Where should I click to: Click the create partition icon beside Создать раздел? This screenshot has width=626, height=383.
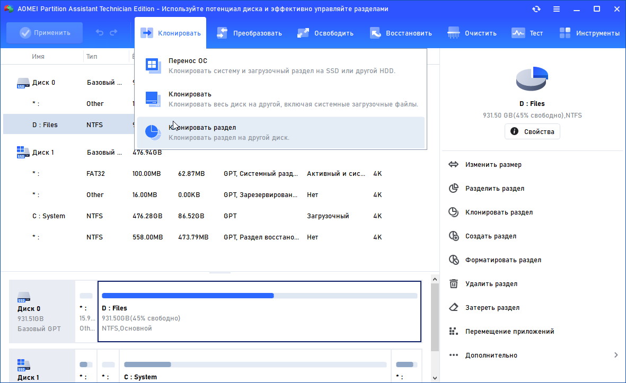tap(454, 236)
